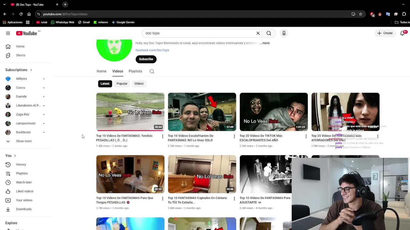Open the camposmusic subscription
Screen dimensions: 410x230
26,123
